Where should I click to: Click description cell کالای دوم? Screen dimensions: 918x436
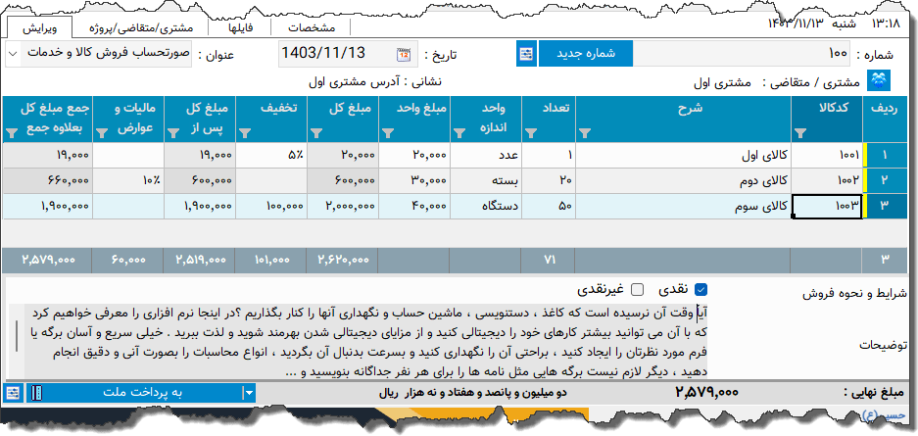click(683, 179)
